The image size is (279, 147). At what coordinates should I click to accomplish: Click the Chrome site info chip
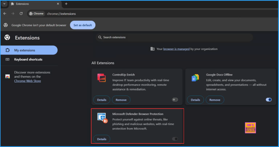point(36,14)
